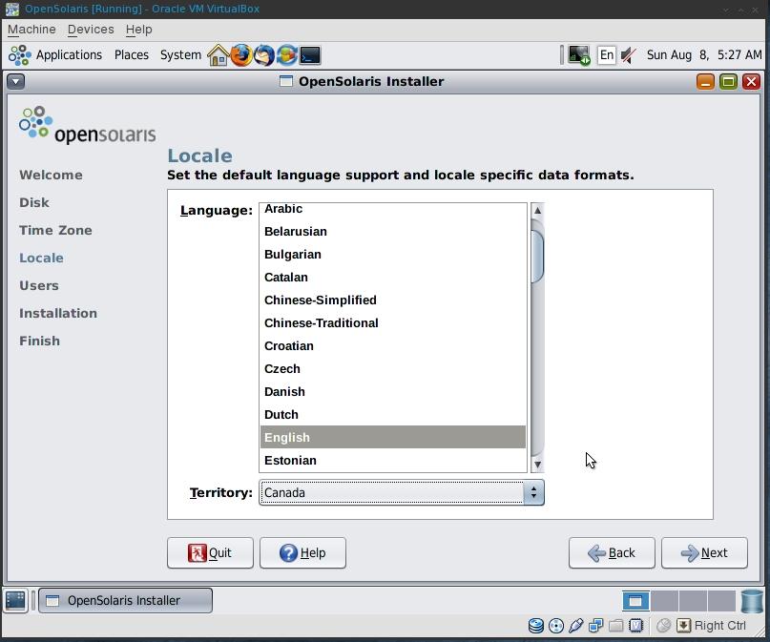The width and height of the screenshot is (770, 642).
Task: Open the VirtualBox Devices menu
Action: click(91, 30)
